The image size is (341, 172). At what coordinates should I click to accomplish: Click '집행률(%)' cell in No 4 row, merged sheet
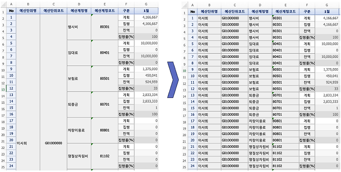[x=126, y=36]
